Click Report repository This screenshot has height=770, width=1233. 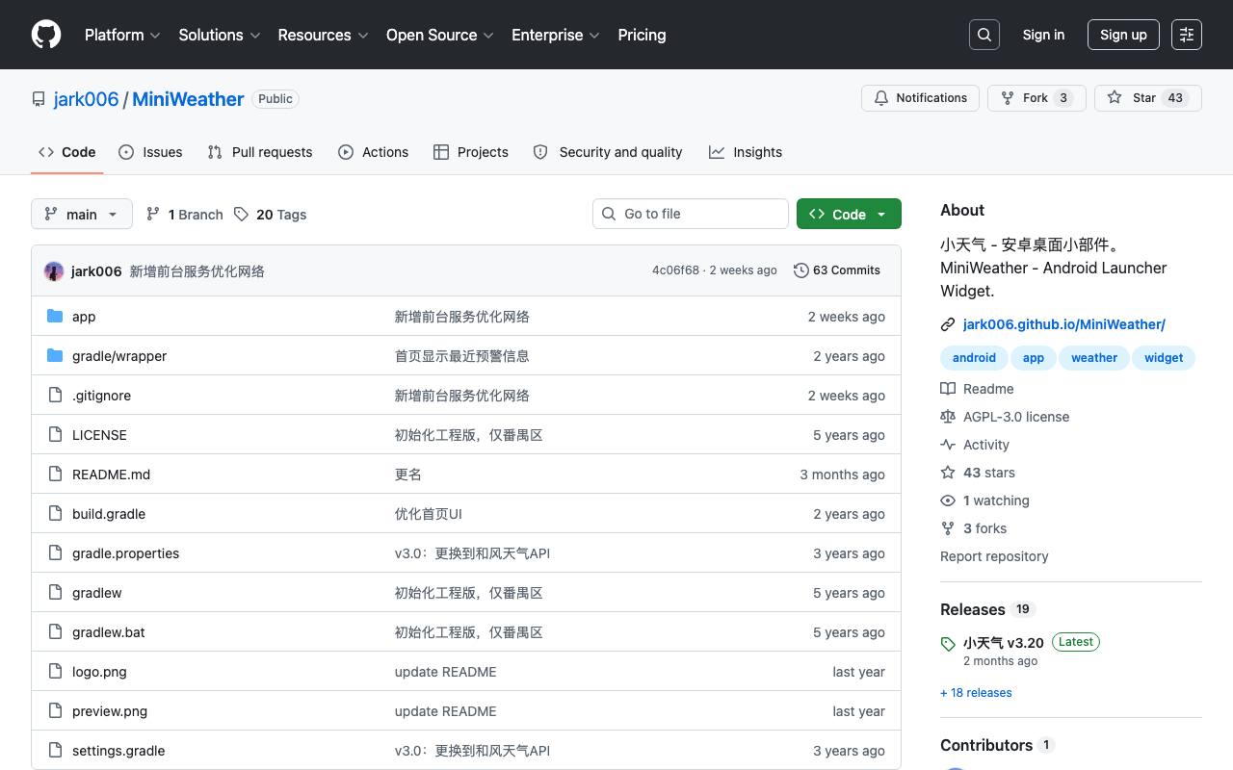click(994, 556)
